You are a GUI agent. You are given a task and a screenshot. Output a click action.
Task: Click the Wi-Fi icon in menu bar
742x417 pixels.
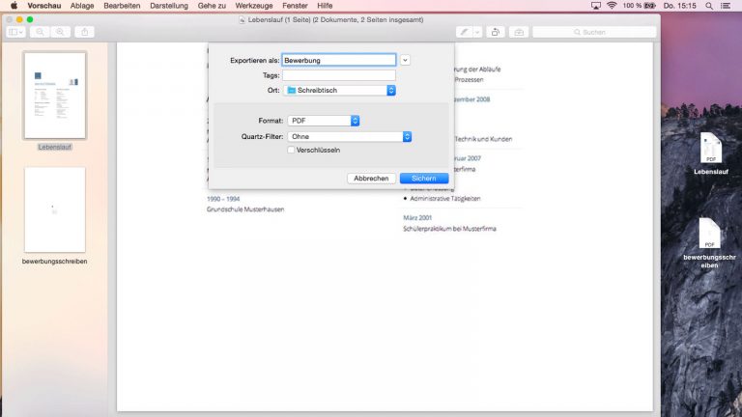coord(611,6)
